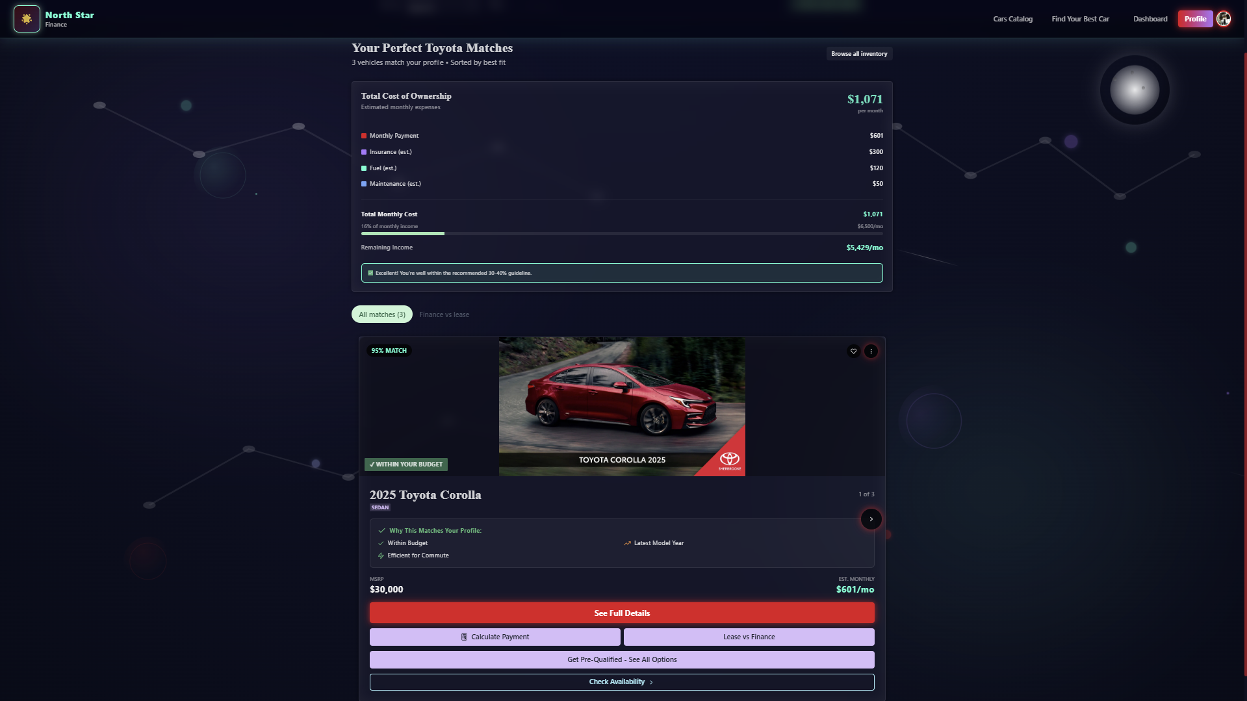Open the Profile button
Image resolution: width=1247 pixels, height=701 pixels.
(x=1195, y=19)
